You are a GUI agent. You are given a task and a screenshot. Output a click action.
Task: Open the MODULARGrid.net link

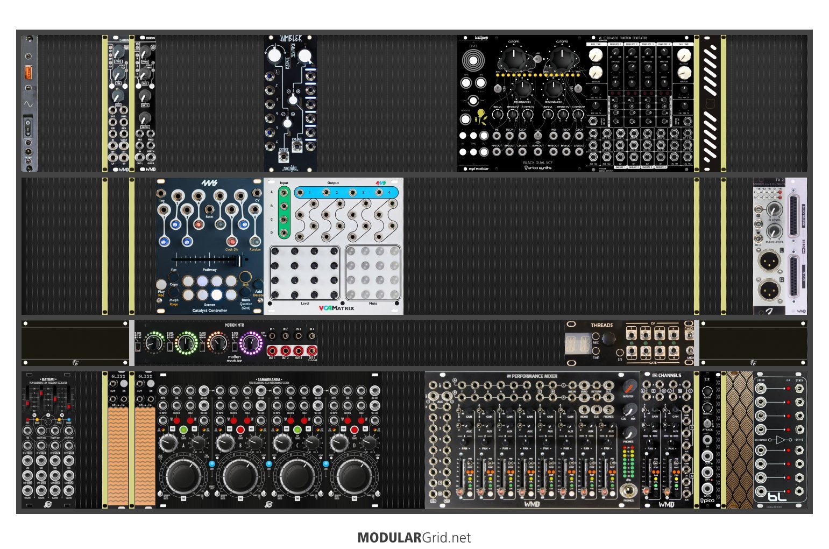414,538
